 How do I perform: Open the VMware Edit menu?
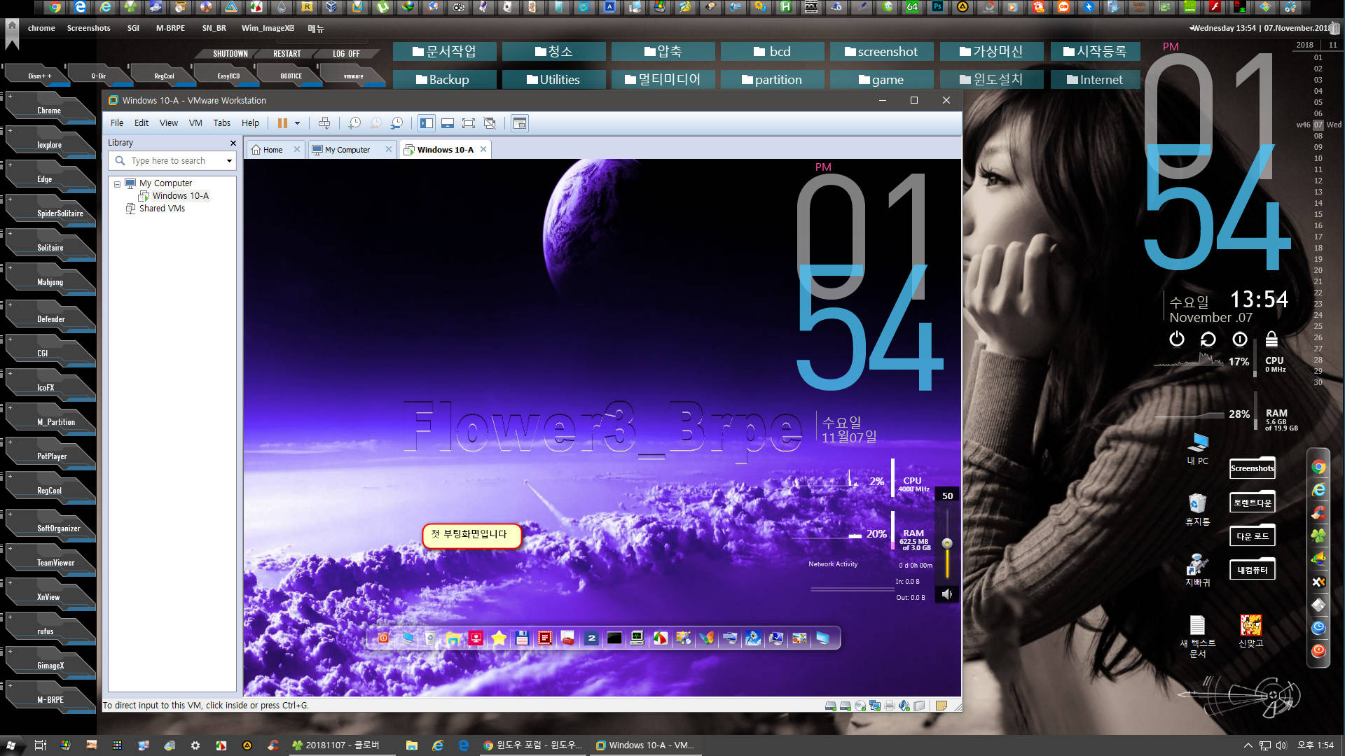[142, 123]
